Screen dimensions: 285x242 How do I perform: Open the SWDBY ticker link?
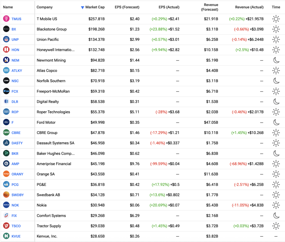click(x=18, y=195)
